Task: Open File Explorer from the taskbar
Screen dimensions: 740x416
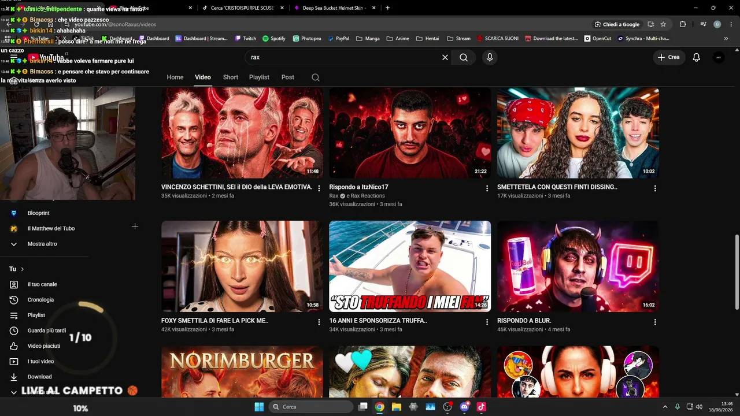Action: click(397, 407)
